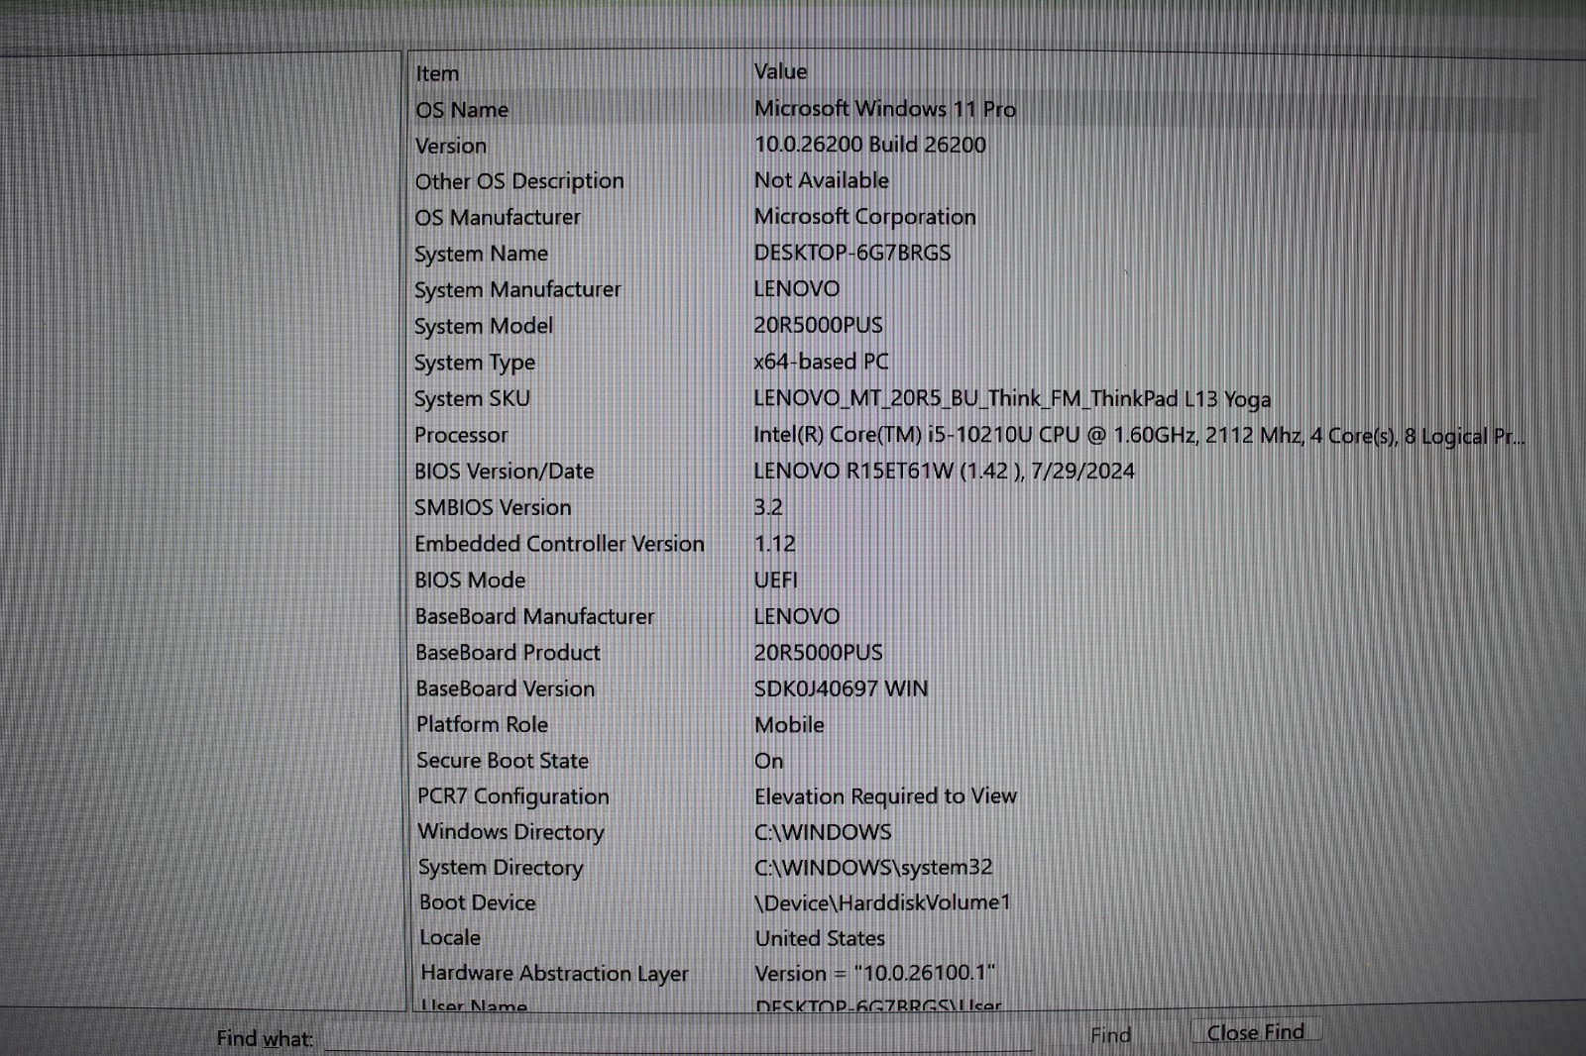Select the Platform Role row label

tap(482, 724)
